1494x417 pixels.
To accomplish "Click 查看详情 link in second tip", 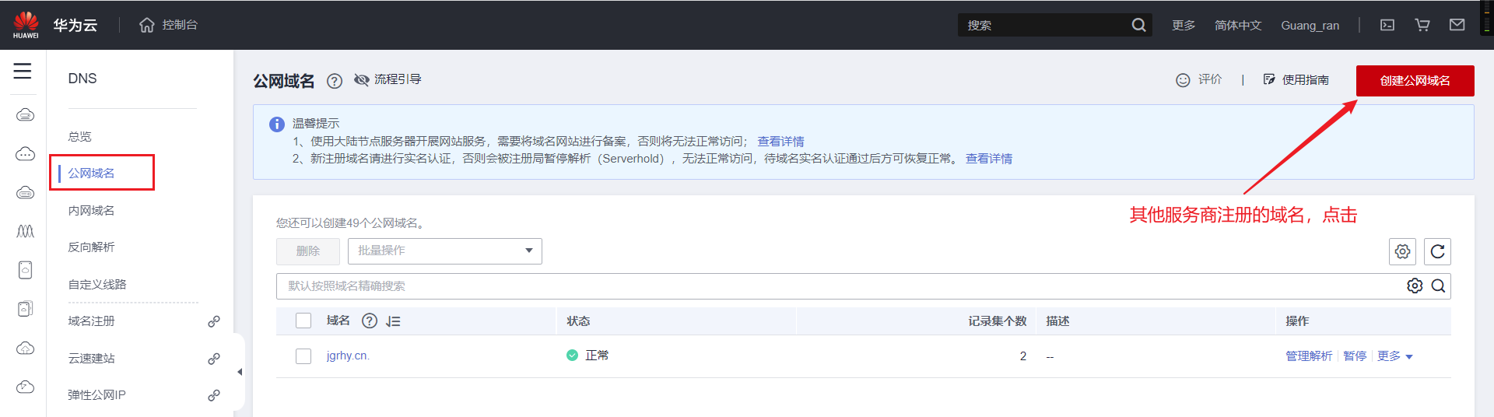I will coord(989,158).
